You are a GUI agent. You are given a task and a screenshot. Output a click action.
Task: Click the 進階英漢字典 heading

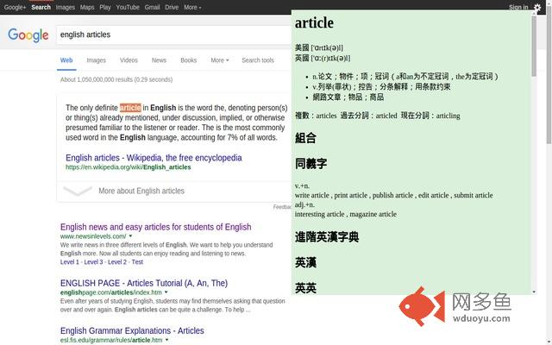[x=327, y=237]
